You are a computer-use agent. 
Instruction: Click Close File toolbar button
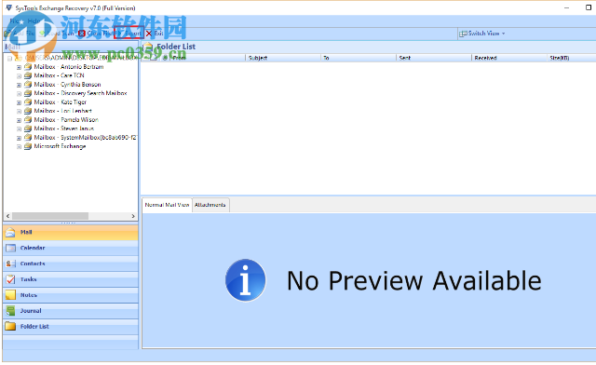(x=96, y=34)
